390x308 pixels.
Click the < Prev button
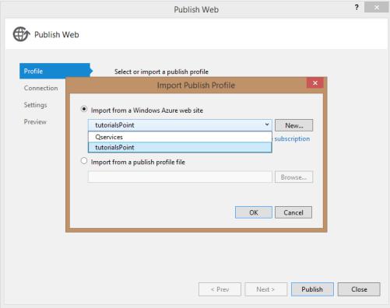point(220,289)
